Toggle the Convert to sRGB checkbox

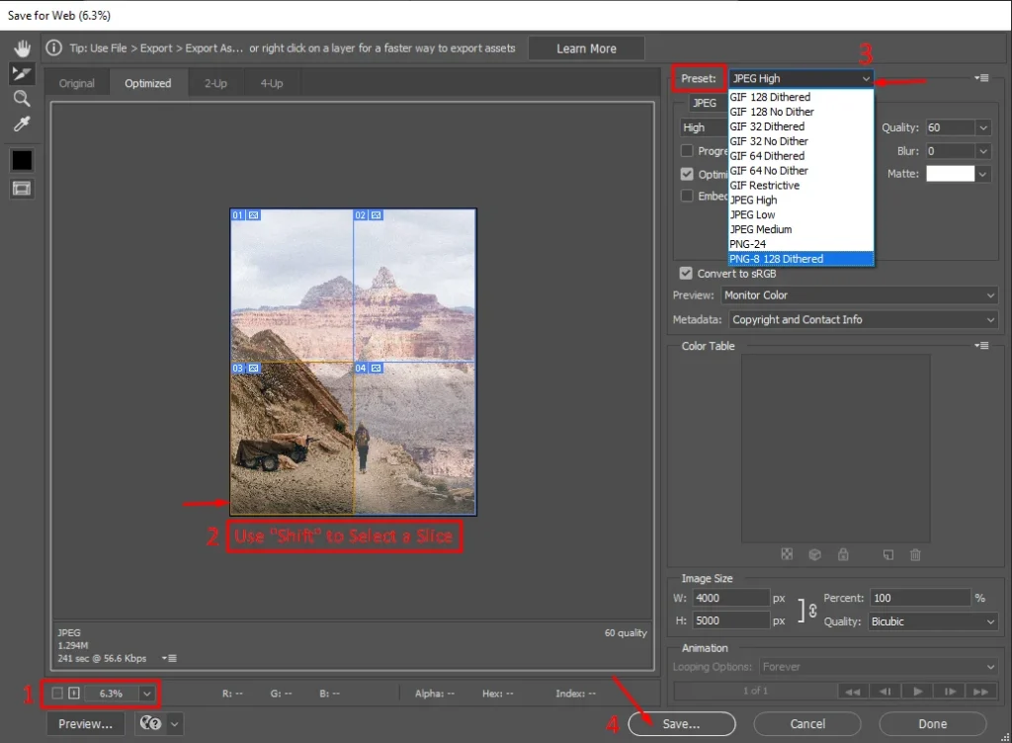686,274
